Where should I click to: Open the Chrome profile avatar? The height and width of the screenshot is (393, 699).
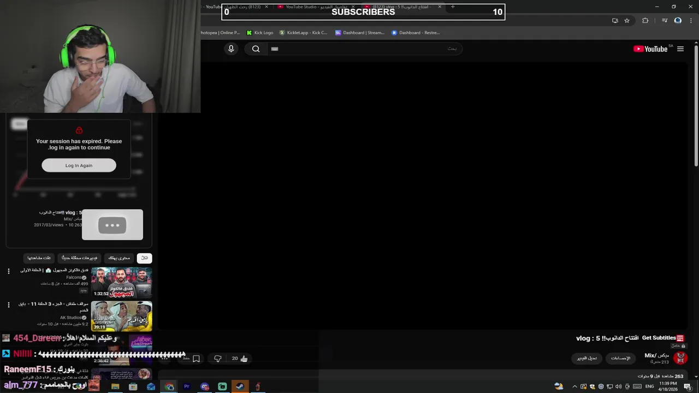click(678, 21)
